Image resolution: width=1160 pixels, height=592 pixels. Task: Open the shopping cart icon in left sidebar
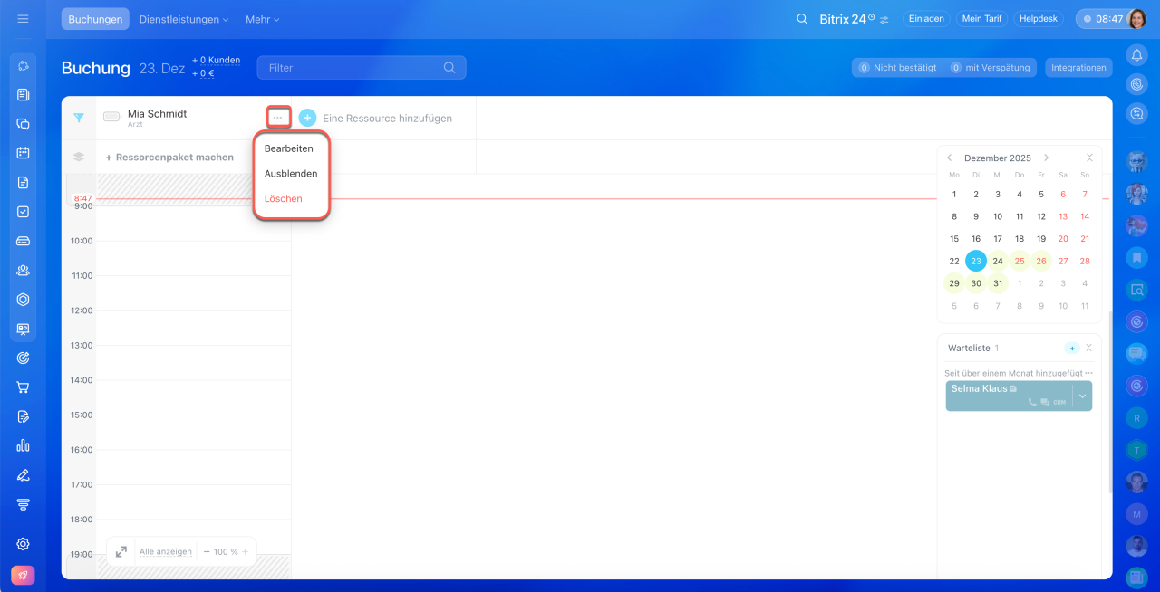[x=24, y=387]
